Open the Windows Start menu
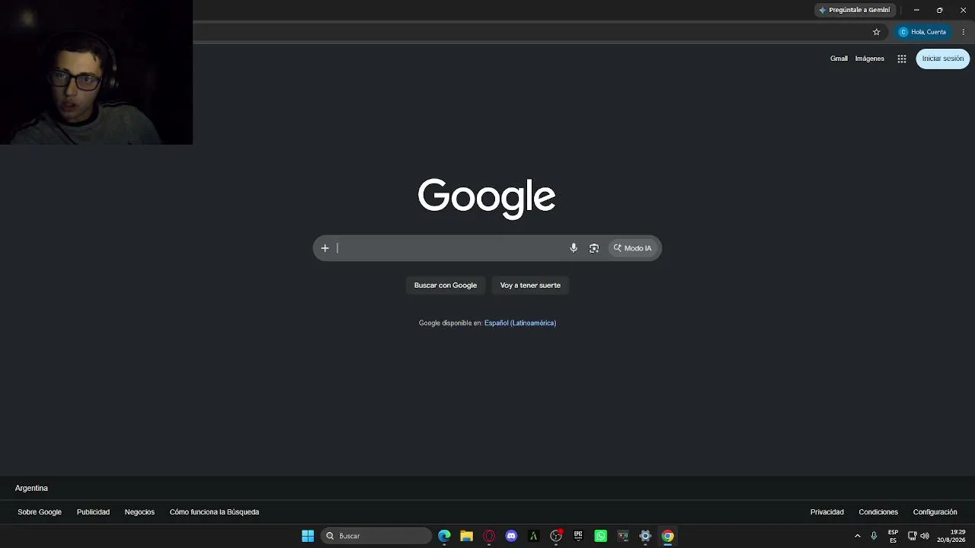Image resolution: width=975 pixels, height=548 pixels. (x=308, y=536)
